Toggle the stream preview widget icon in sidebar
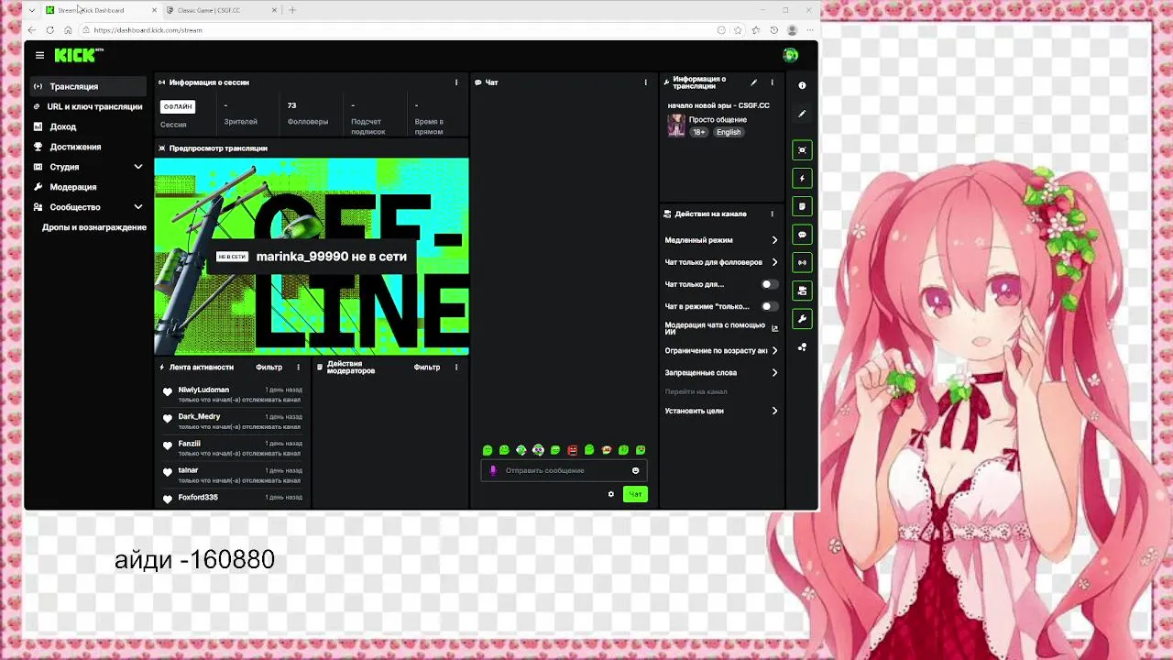 tap(802, 150)
